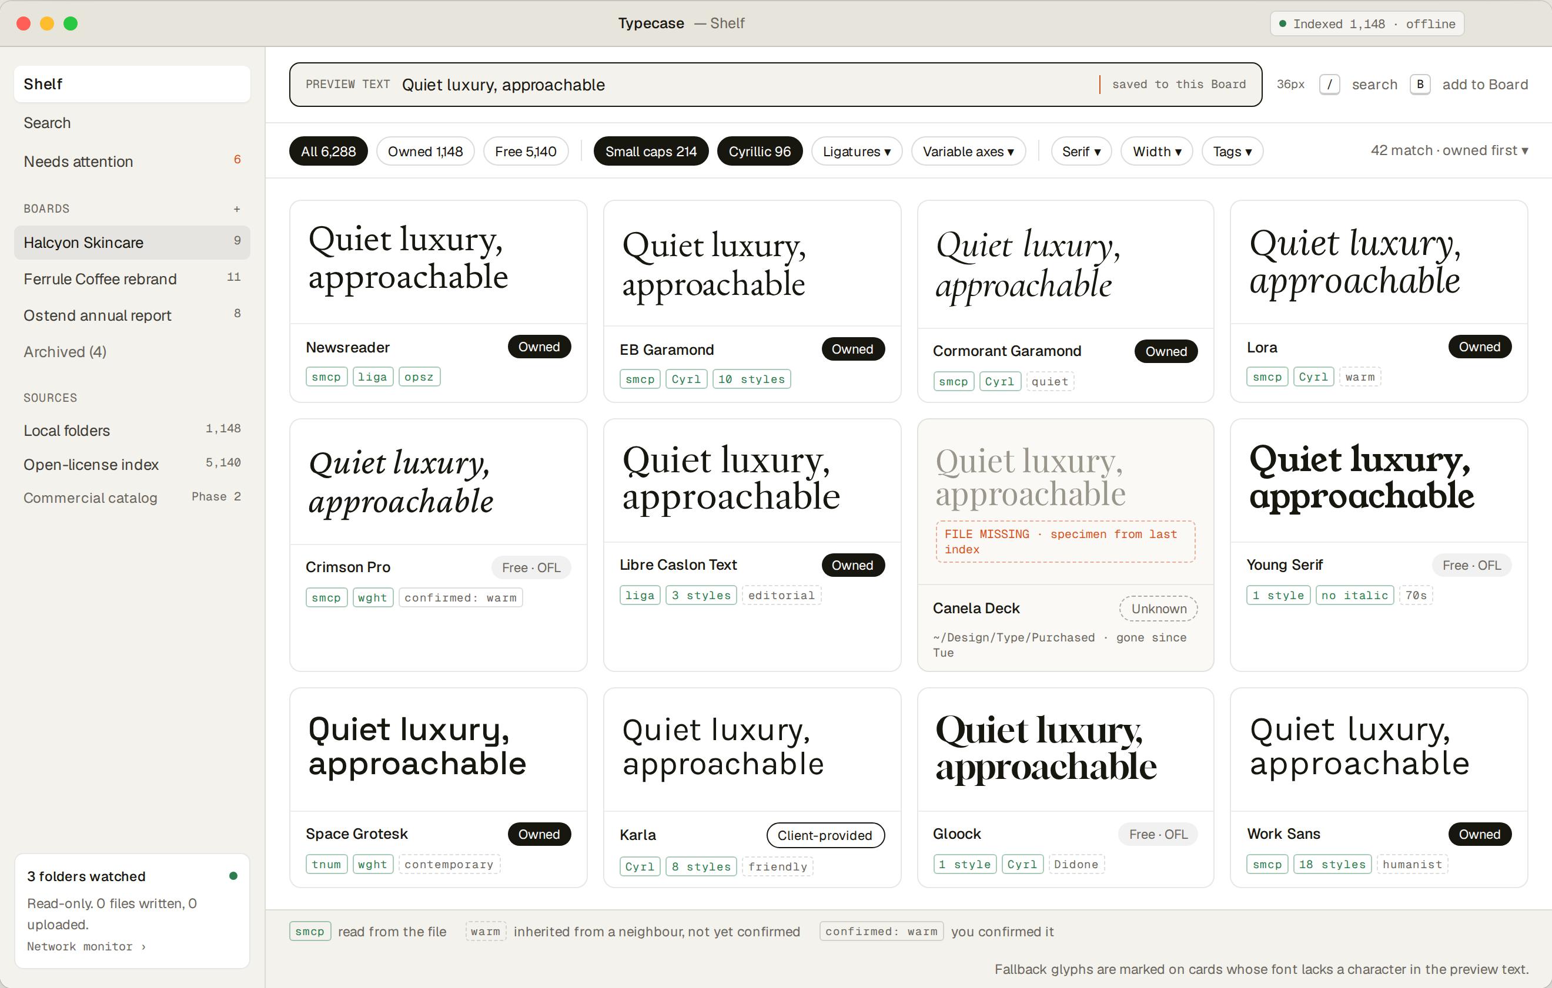Click Space Grotesk font name
Image resolution: width=1552 pixels, height=988 pixels.
356,834
